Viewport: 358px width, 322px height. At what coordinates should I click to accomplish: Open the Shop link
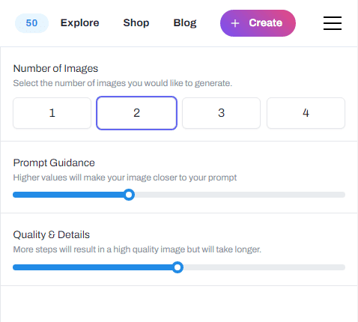pyautogui.click(x=136, y=23)
